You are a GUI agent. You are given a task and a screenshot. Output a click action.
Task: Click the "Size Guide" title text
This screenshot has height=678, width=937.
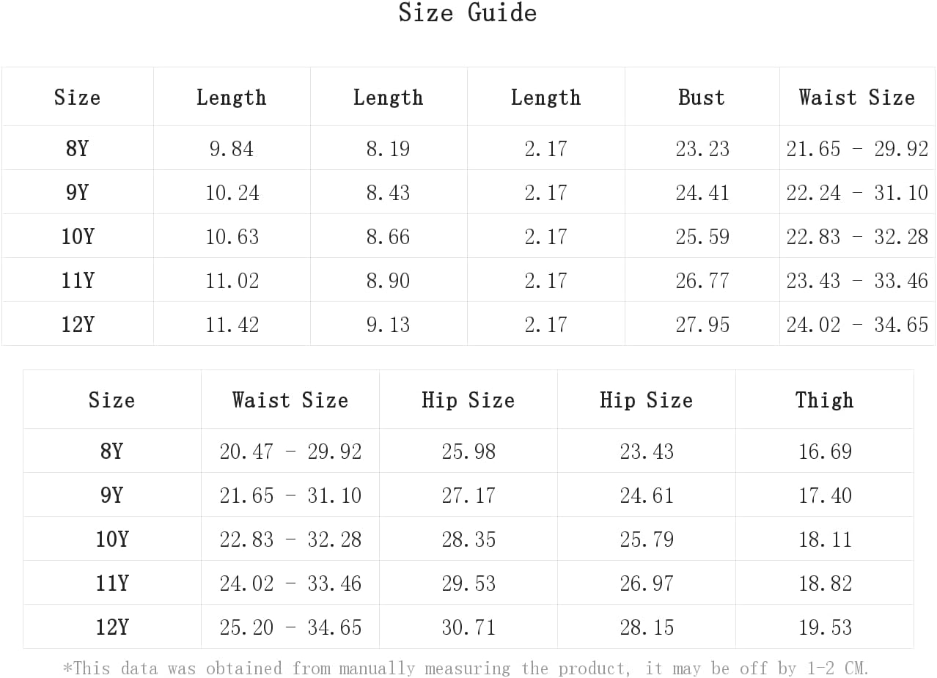pos(468,13)
